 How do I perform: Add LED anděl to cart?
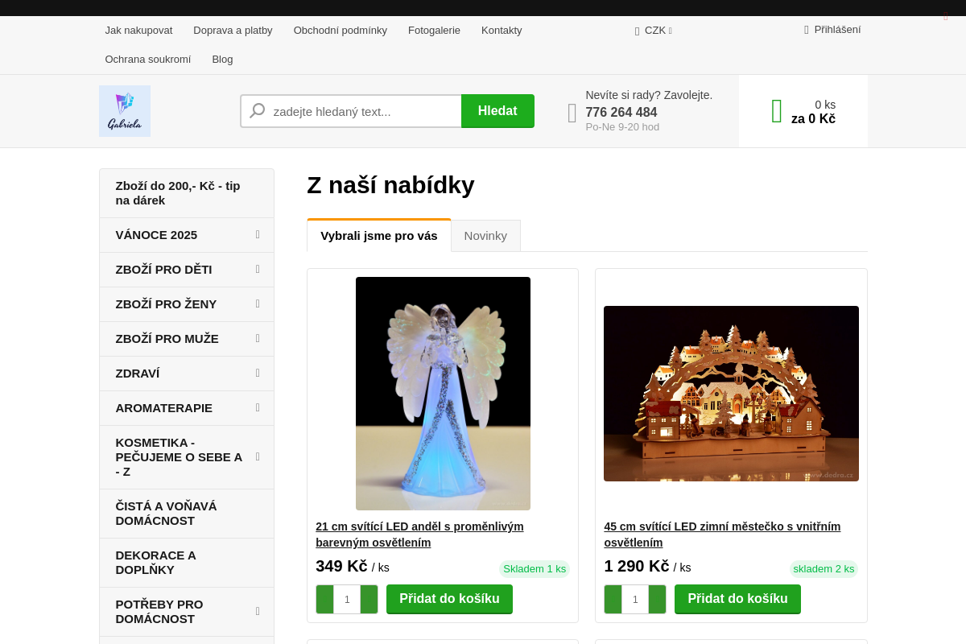pyautogui.click(x=449, y=599)
